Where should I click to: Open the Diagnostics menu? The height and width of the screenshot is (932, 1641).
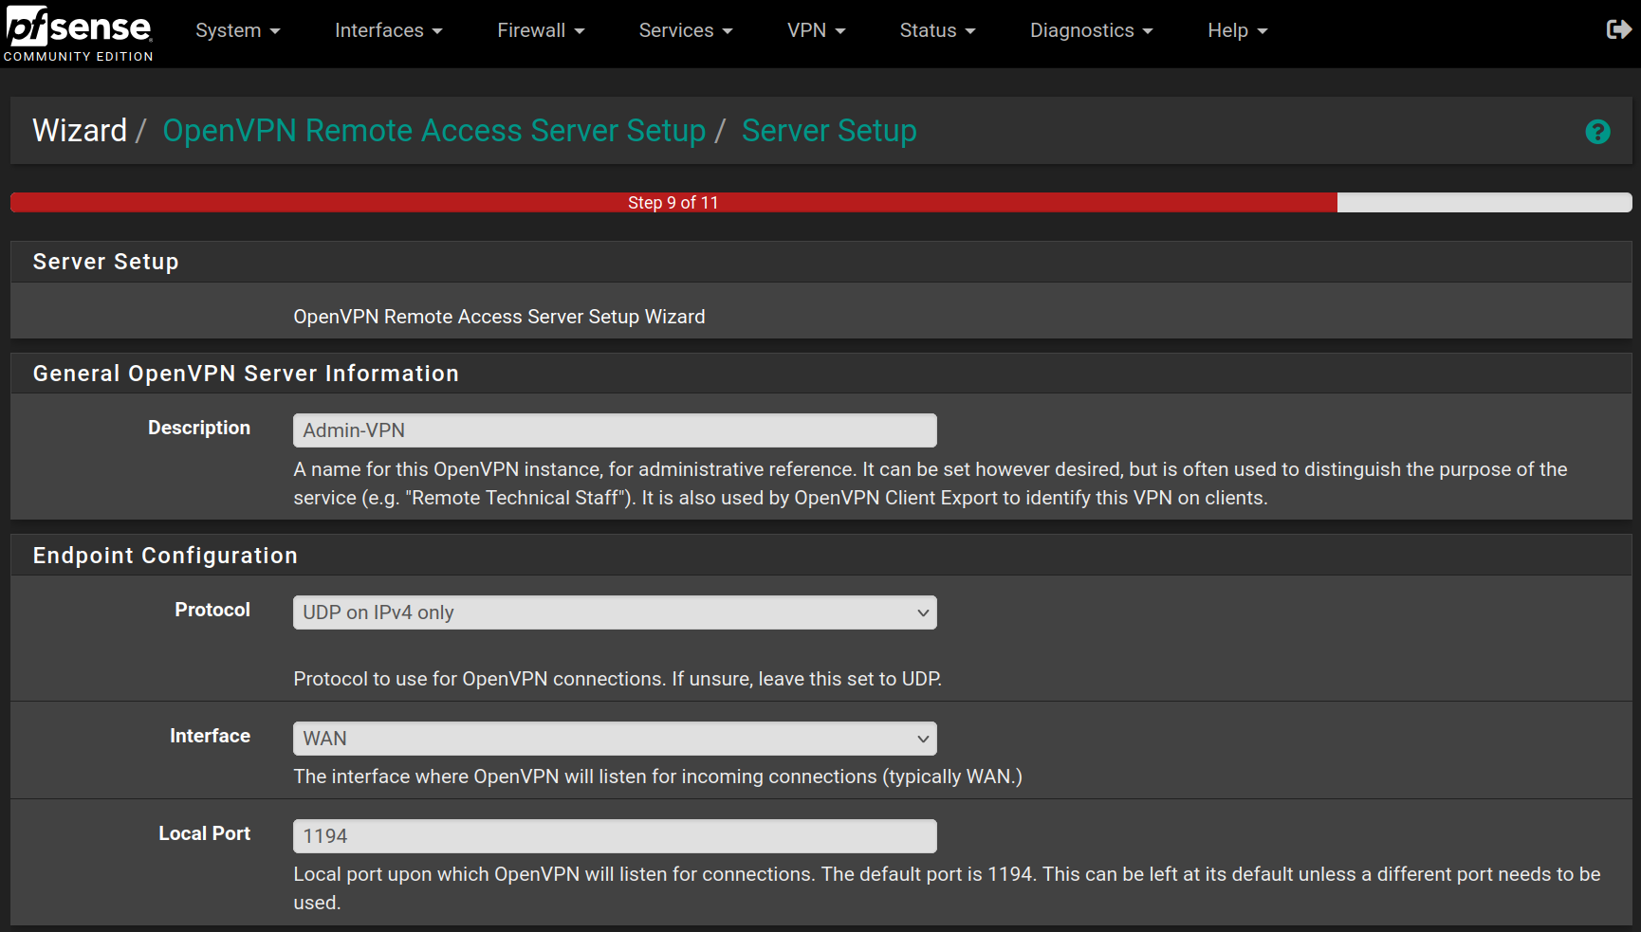point(1091,30)
